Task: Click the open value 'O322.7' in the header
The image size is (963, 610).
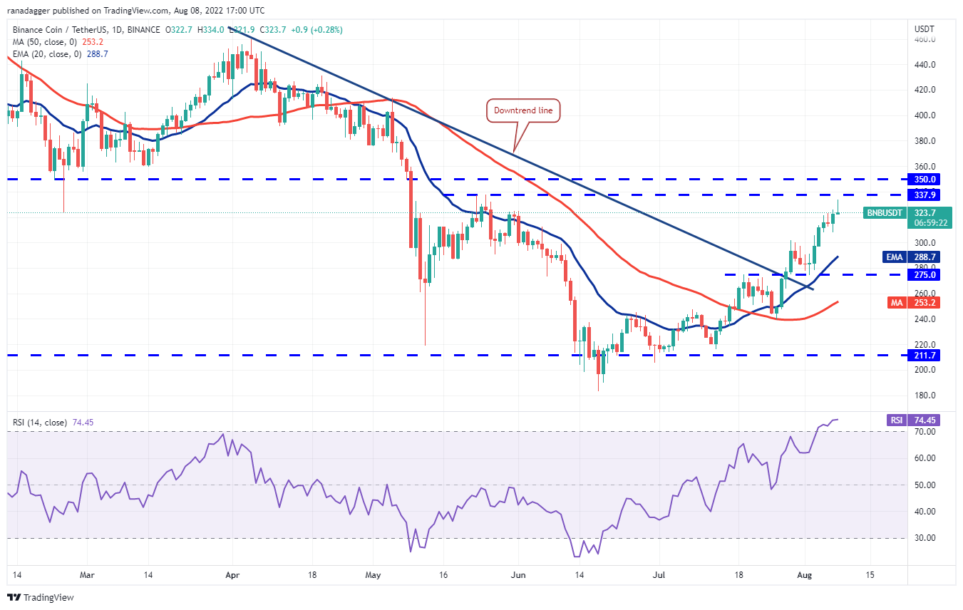Action: [178, 30]
